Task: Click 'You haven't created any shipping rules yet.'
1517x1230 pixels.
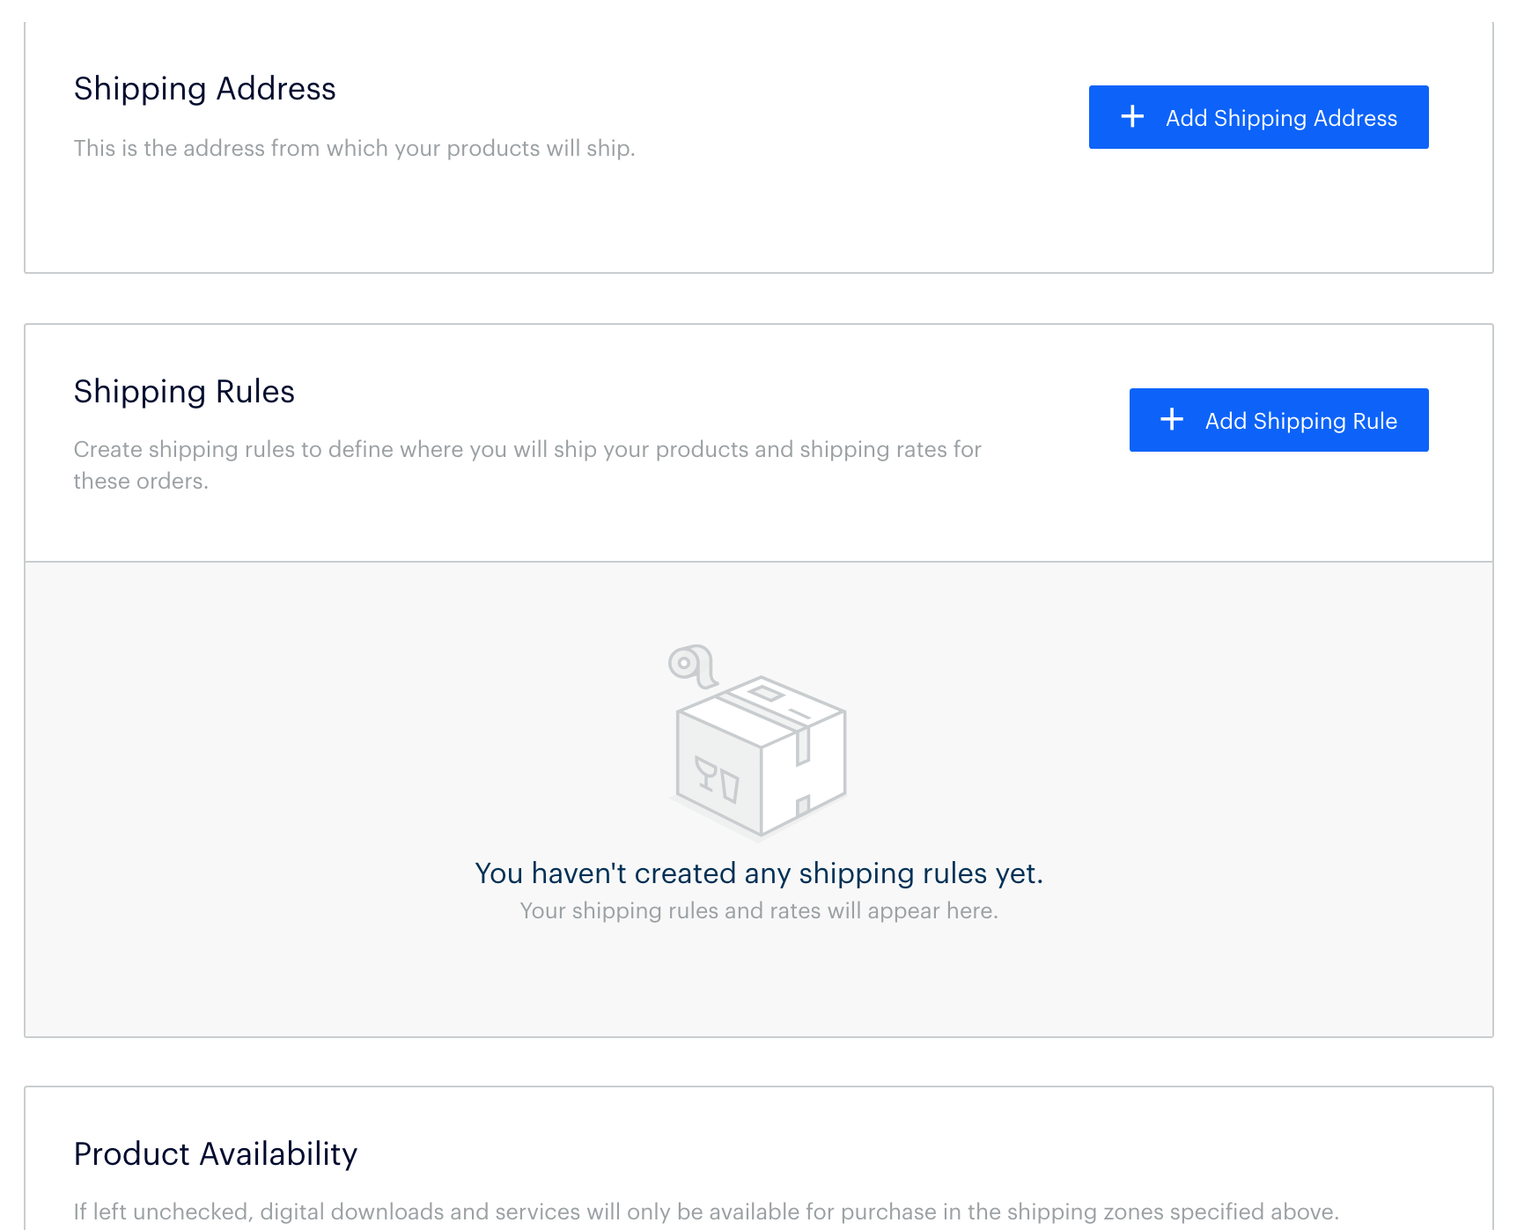Action: tap(758, 873)
